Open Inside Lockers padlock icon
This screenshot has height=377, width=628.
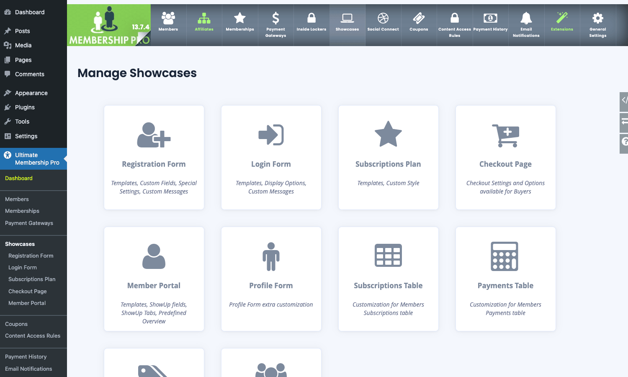pyautogui.click(x=311, y=18)
